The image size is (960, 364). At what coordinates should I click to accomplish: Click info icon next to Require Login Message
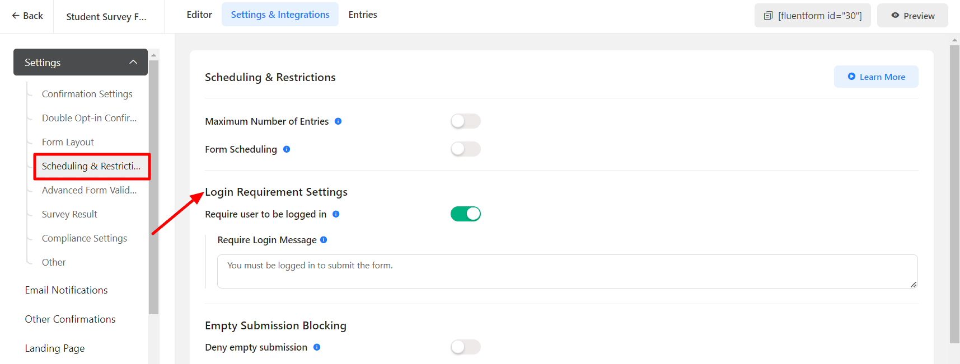(324, 240)
